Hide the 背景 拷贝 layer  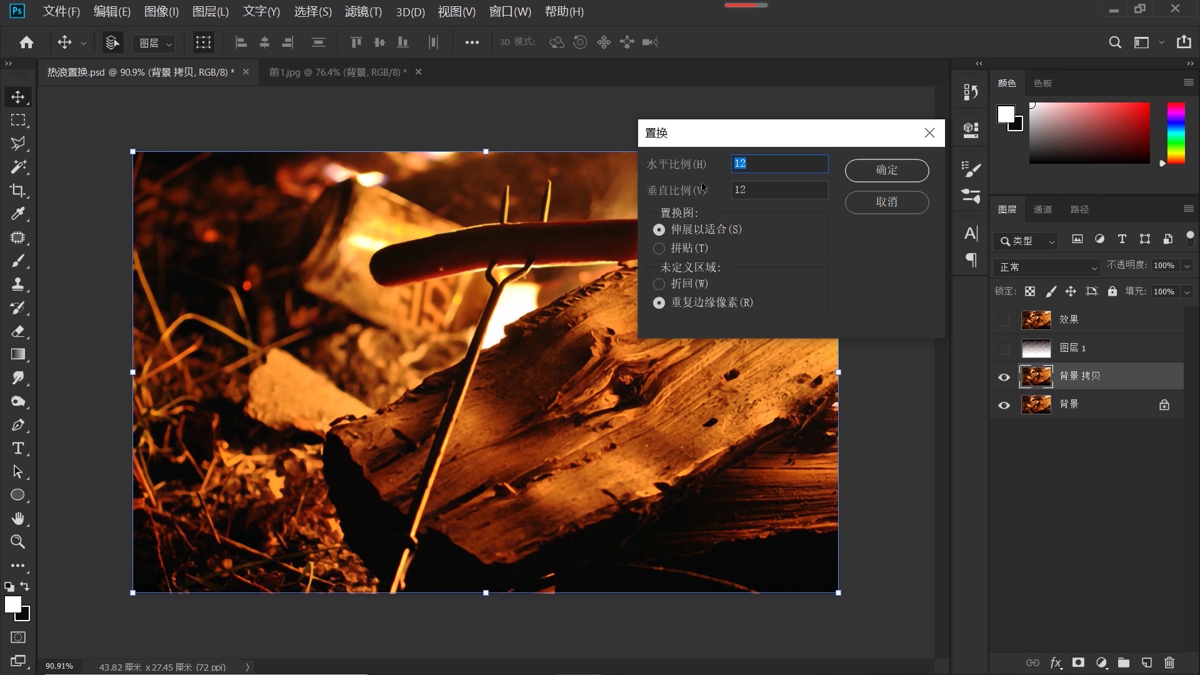pyautogui.click(x=1004, y=377)
